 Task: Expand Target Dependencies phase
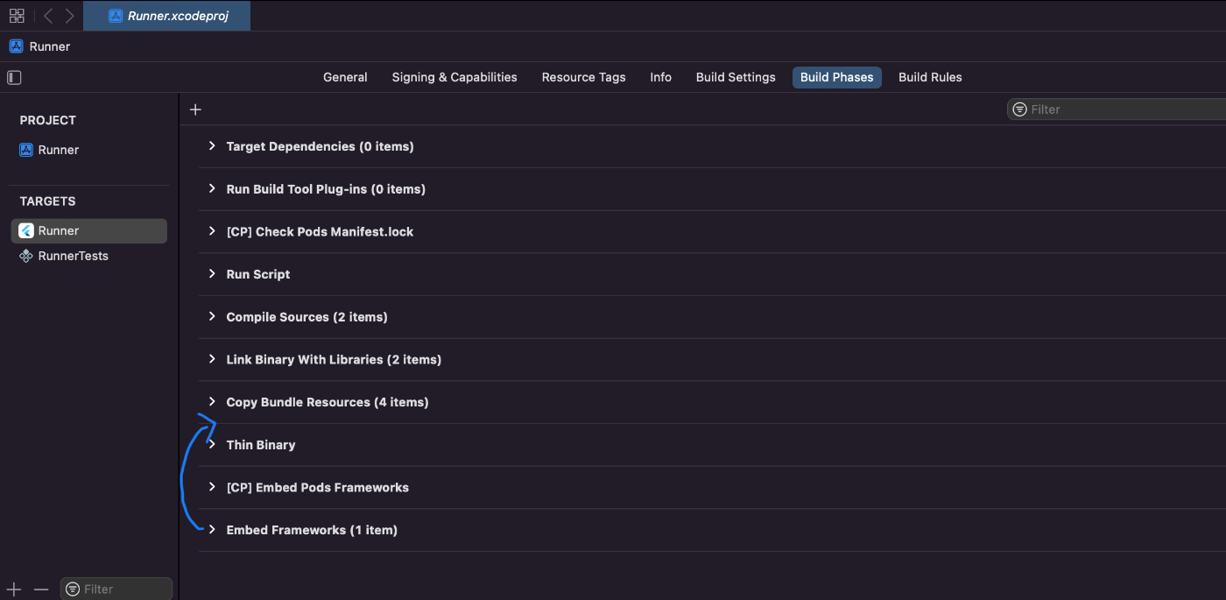tap(212, 146)
